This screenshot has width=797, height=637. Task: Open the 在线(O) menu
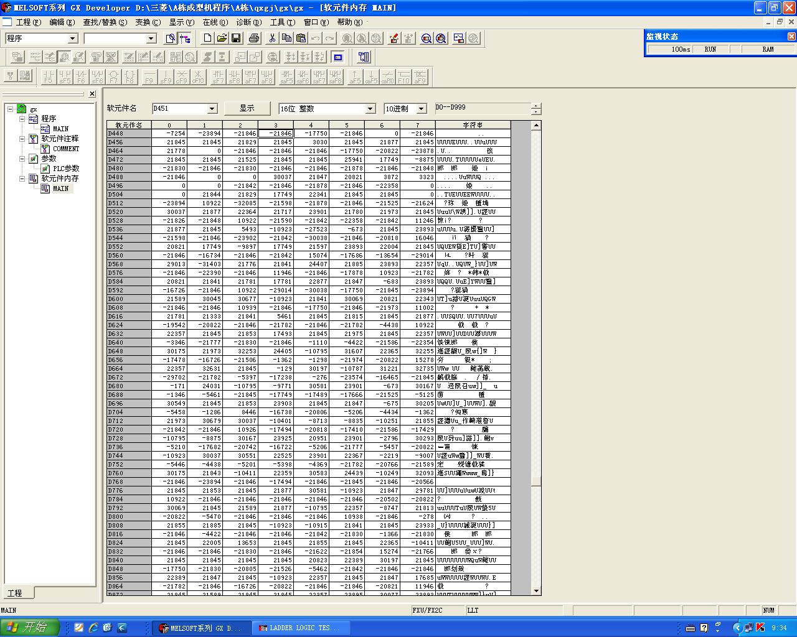tap(214, 22)
